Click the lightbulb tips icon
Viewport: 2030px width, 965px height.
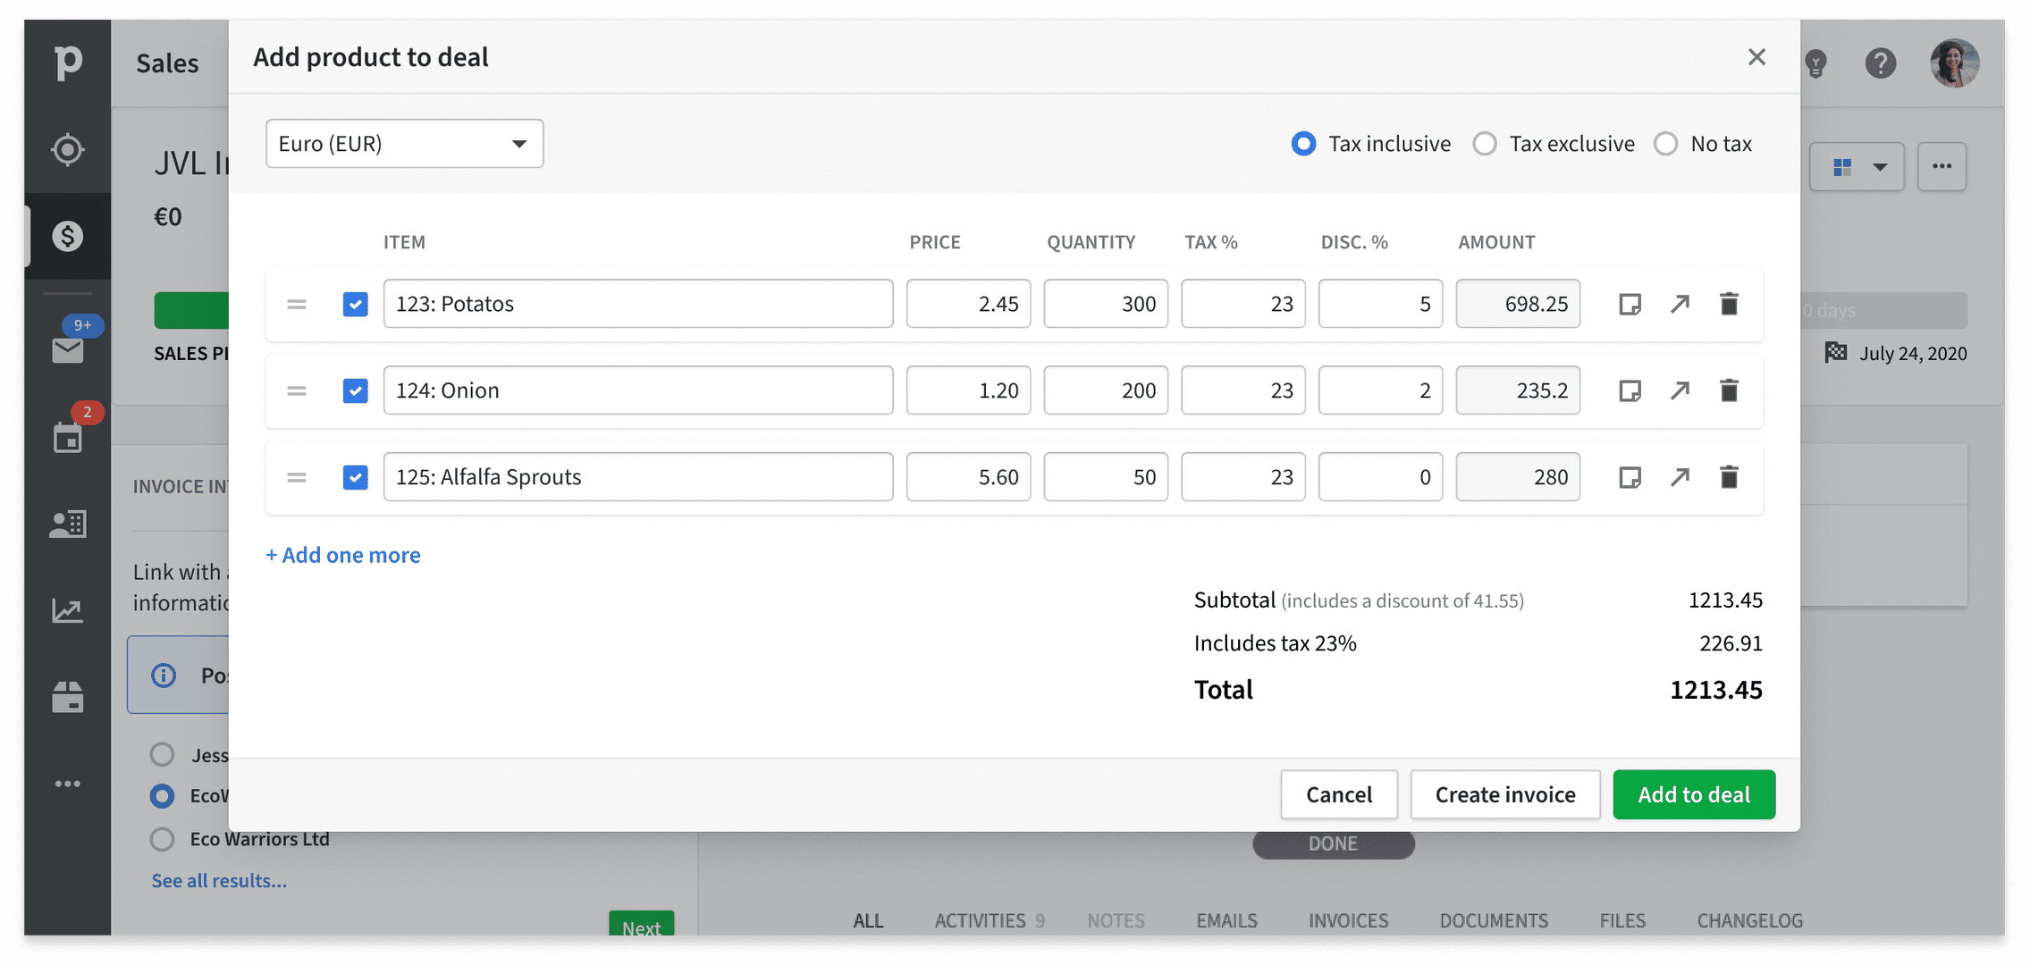point(1815,63)
